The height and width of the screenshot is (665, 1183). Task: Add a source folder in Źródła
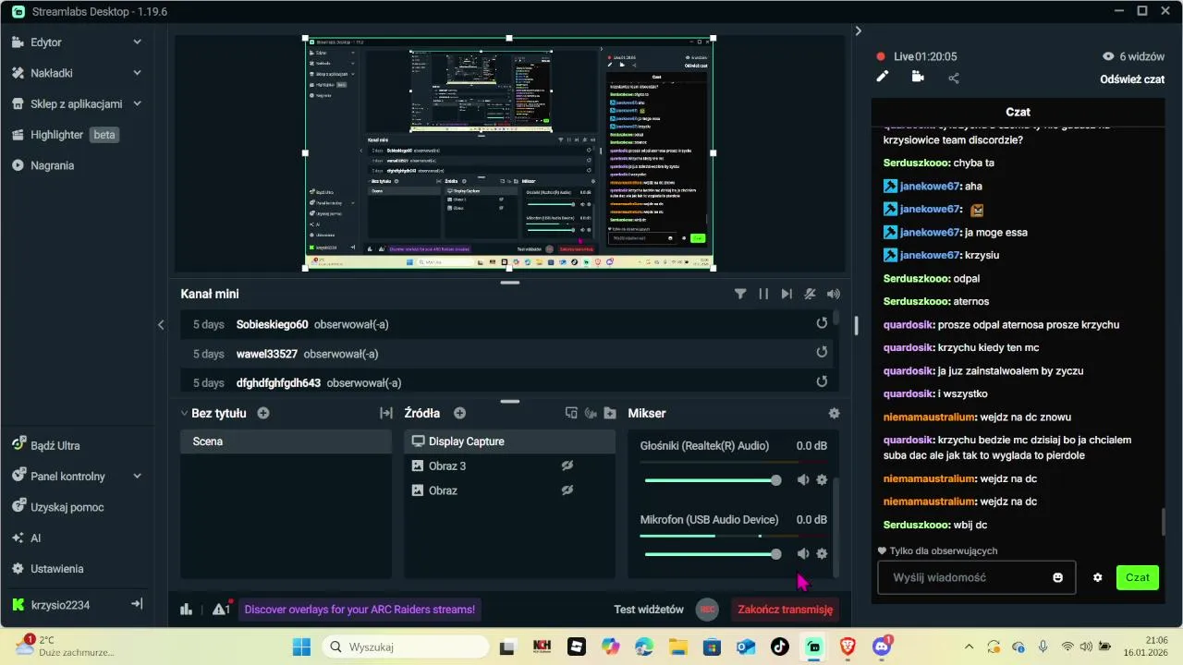[610, 413]
